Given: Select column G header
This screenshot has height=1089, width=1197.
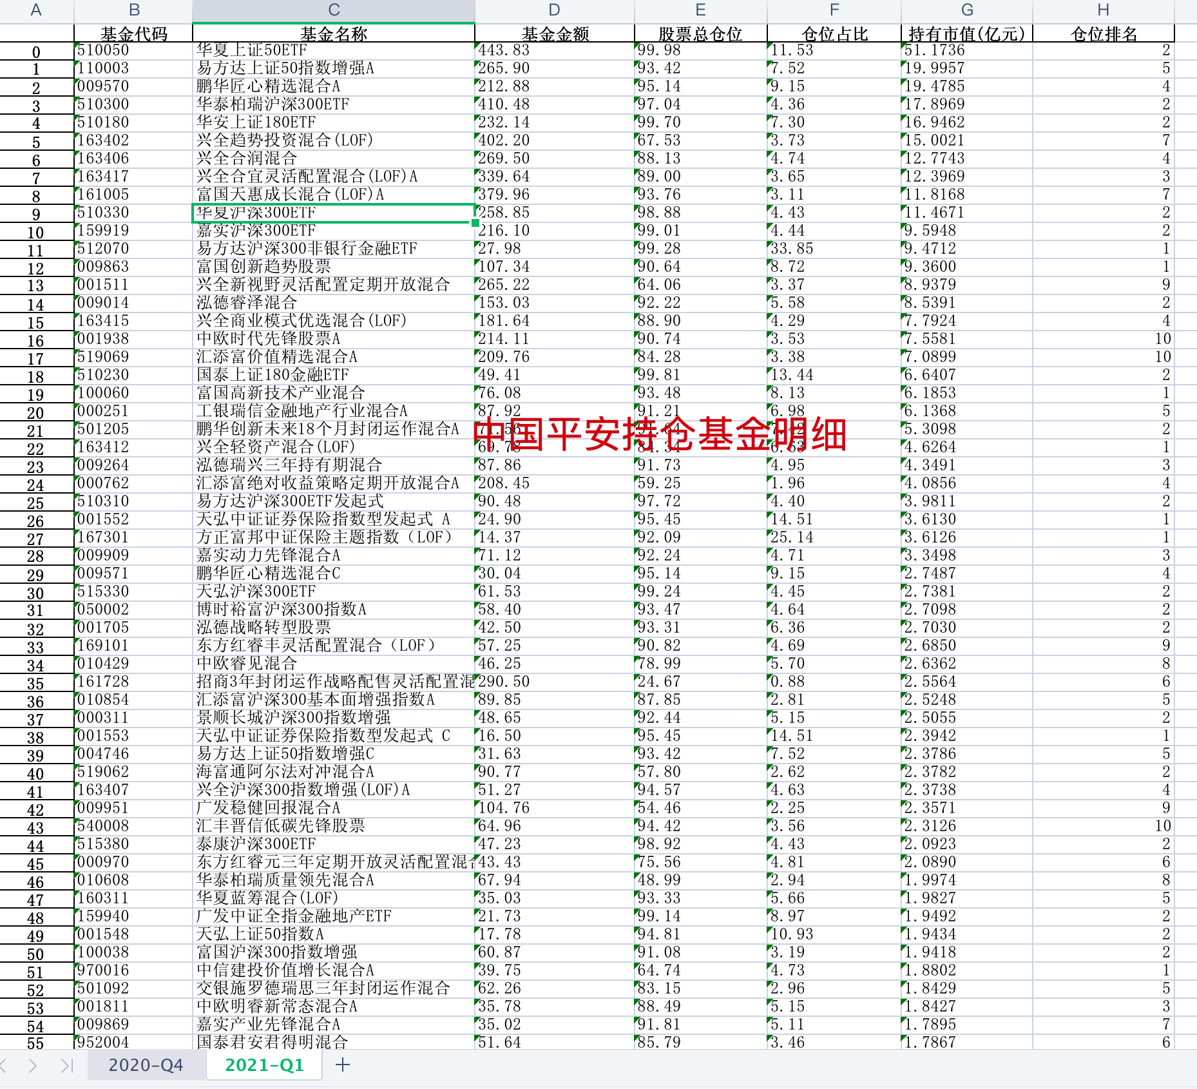Looking at the screenshot, I should (967, 10).
